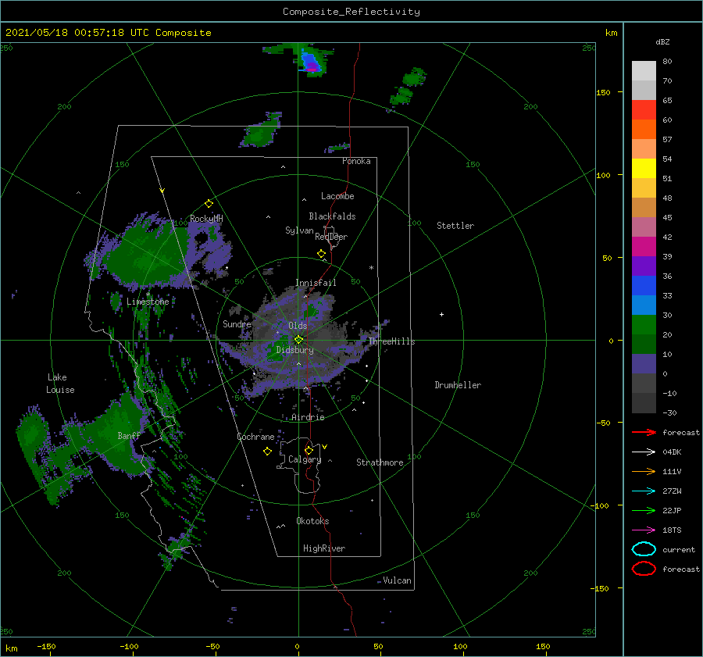Click the Cochrane town label
This screenshot has height=657, width=703.
255,437
